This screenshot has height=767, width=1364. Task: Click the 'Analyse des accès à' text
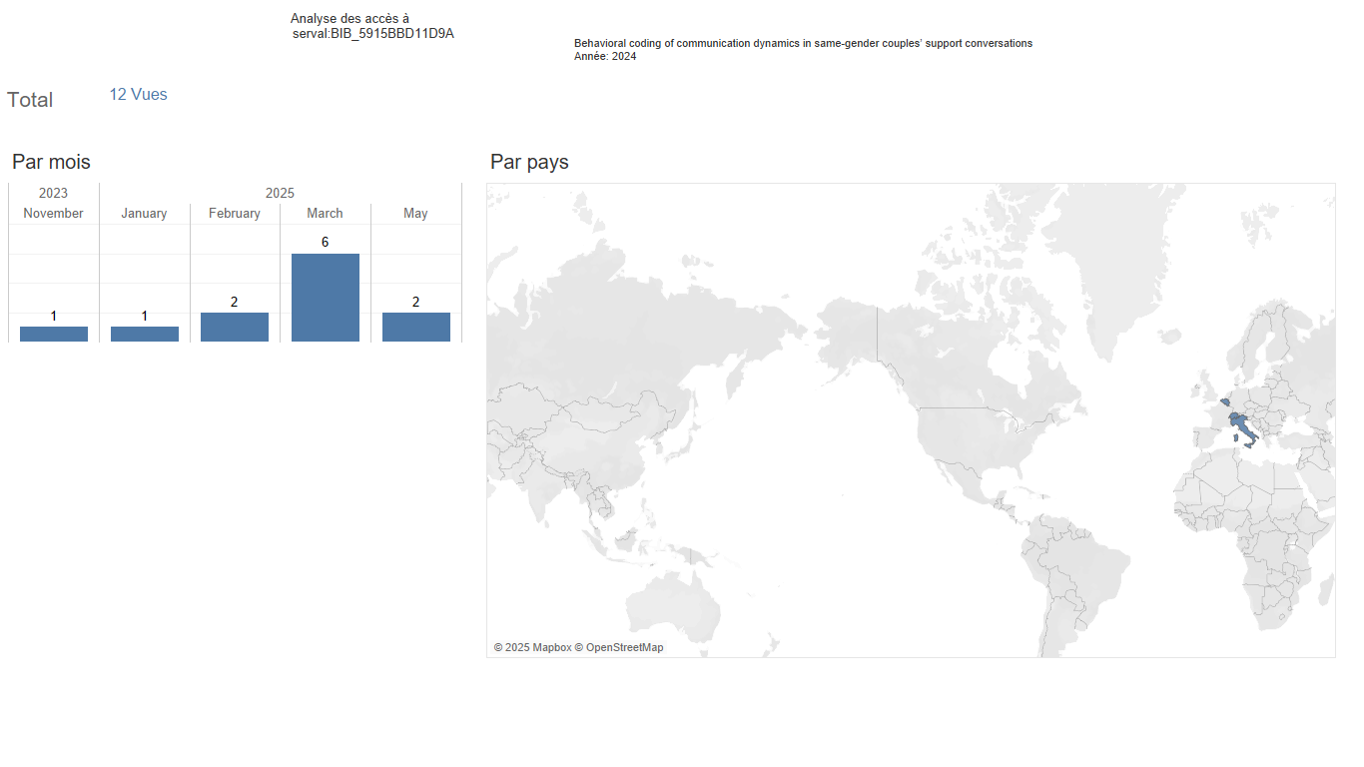point(350,19)
